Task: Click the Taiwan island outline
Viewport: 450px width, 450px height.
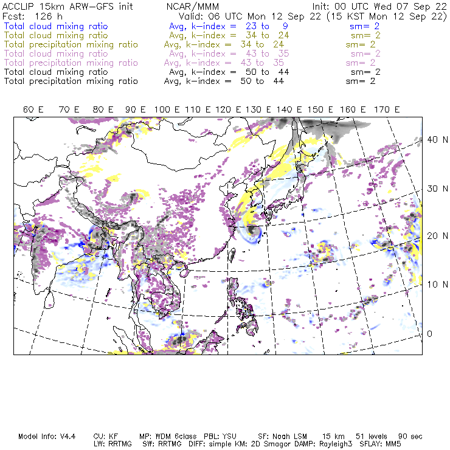Action: click(x=232, y=255)
